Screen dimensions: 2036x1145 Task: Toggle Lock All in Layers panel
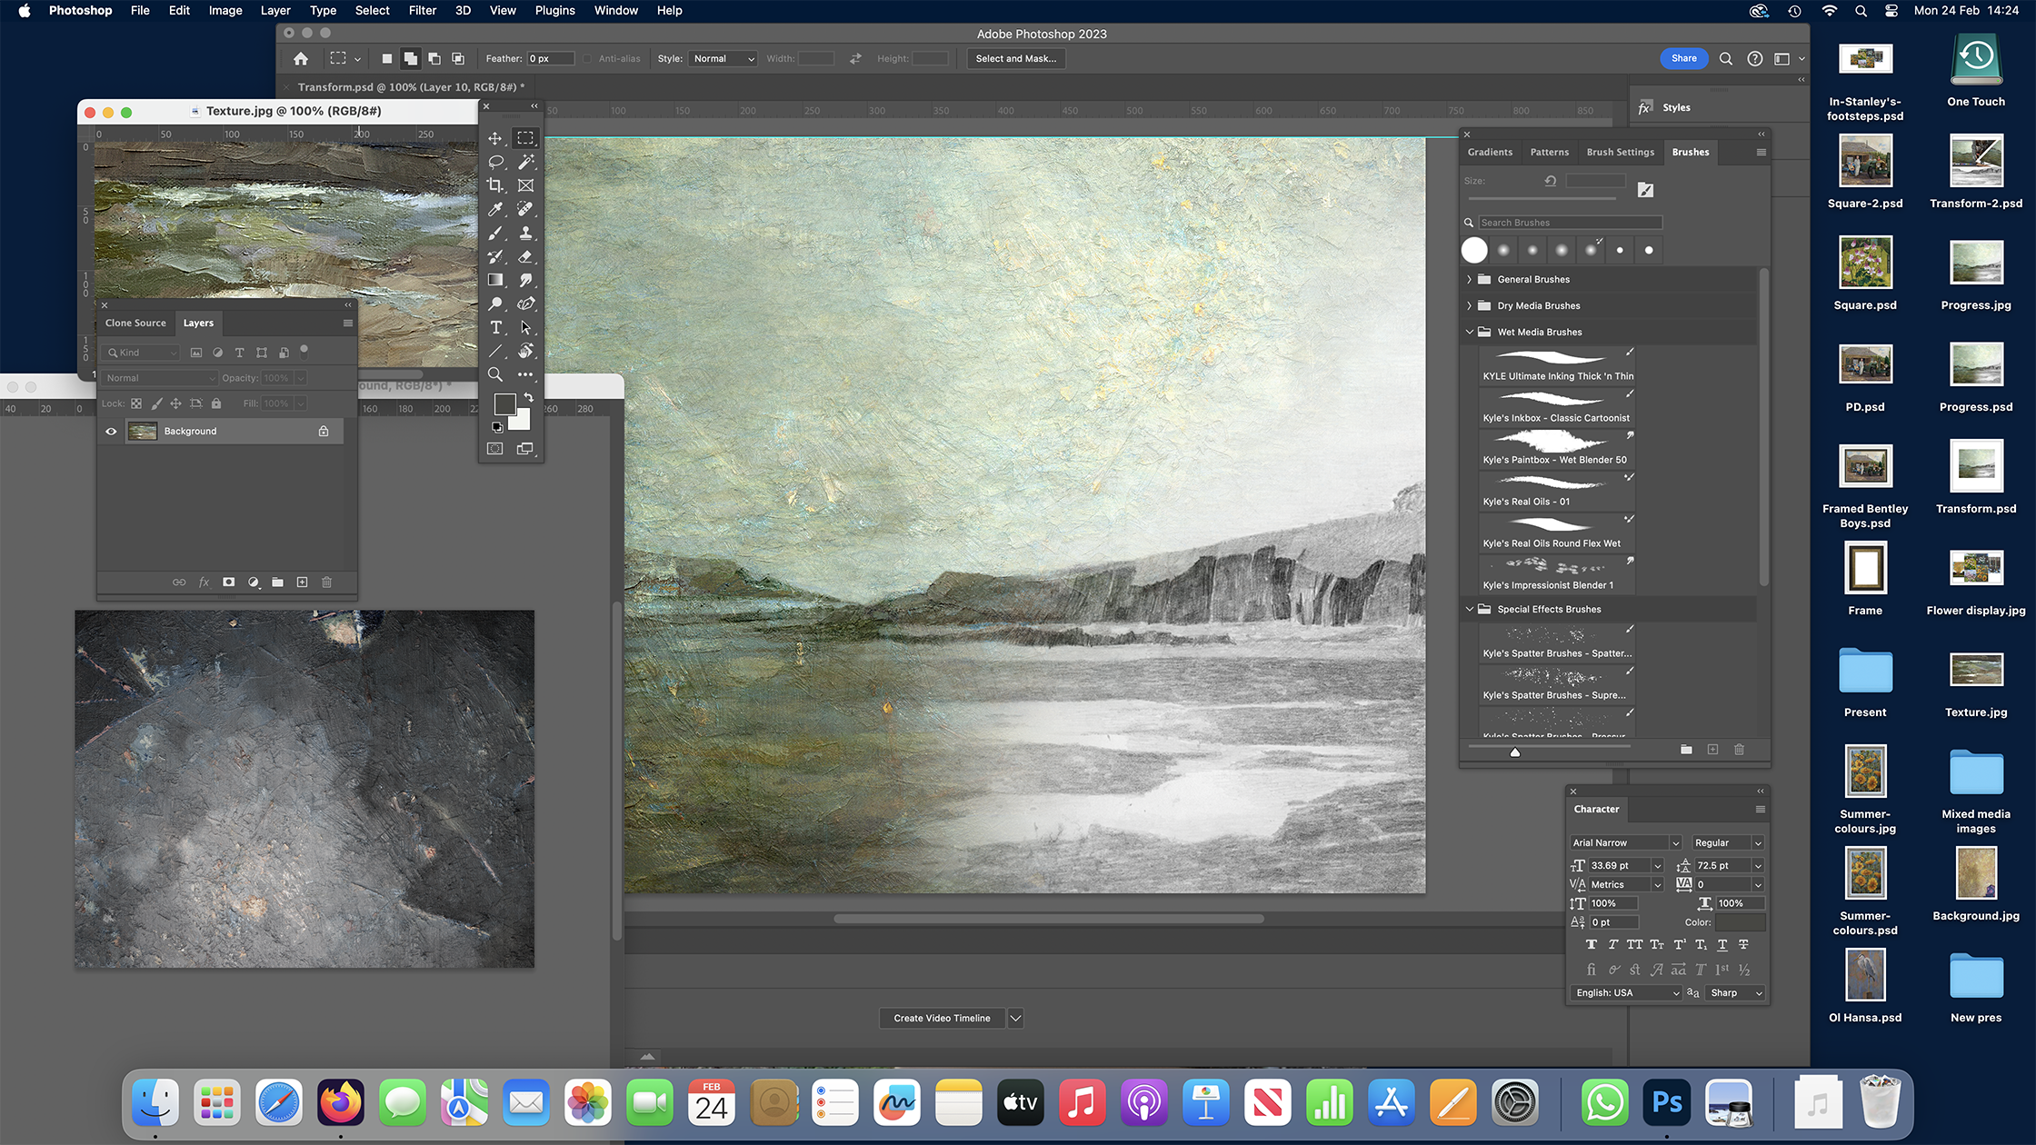(x=216, y=403)
